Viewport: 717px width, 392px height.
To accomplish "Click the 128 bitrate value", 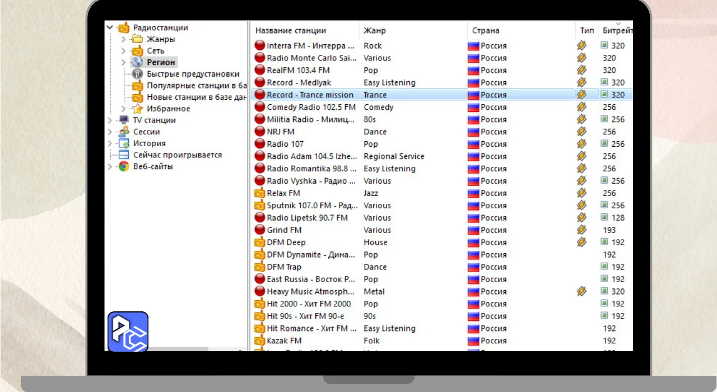I will coord(618,218).
